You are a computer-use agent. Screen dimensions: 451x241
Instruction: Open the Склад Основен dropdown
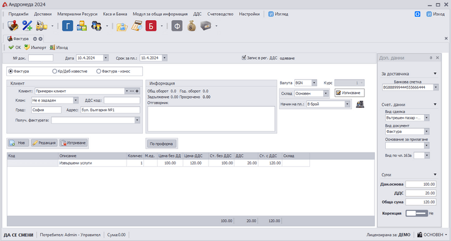[x=326, y=94]
